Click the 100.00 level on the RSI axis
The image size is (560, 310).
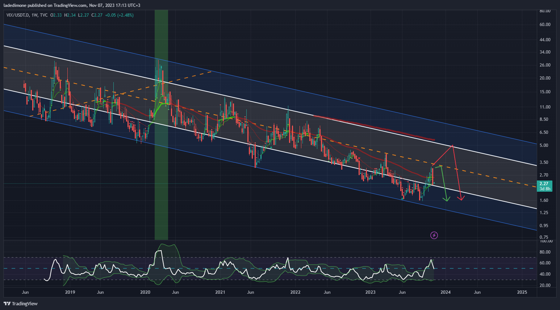[x=546, y=241]
